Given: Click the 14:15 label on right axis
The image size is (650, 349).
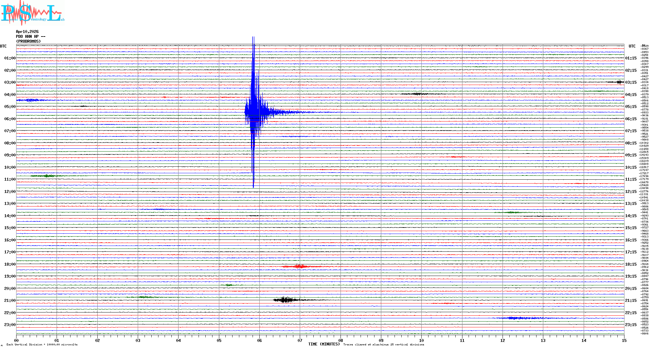Looking at the screenshot, I should pyautogui.click(x=631, y=216).
